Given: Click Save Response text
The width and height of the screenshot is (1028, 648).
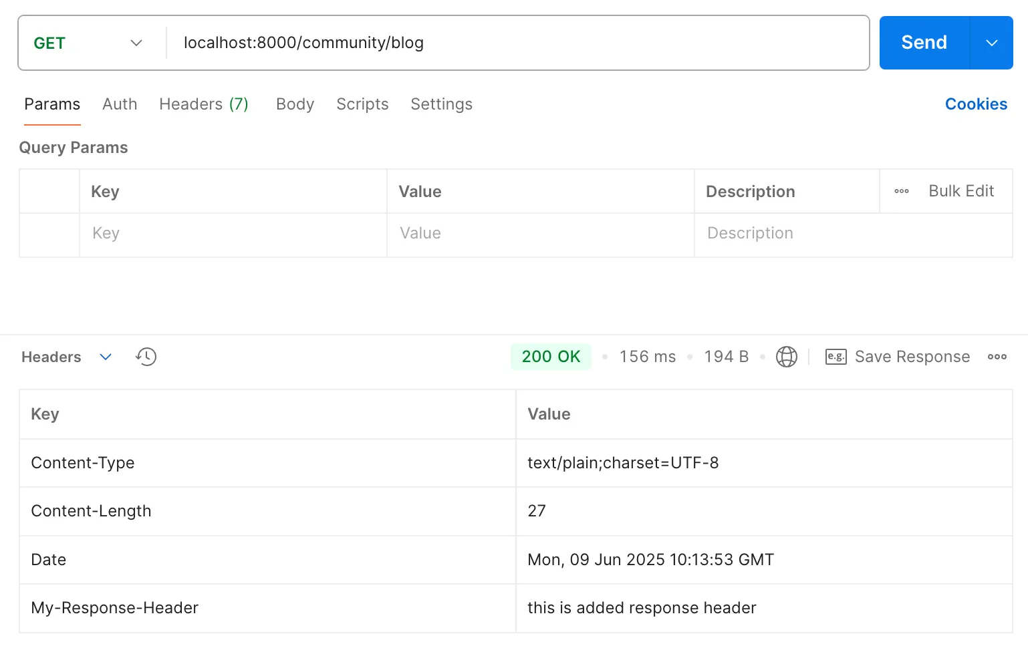Looking at the screenshot, I should (x=912, y=357).
